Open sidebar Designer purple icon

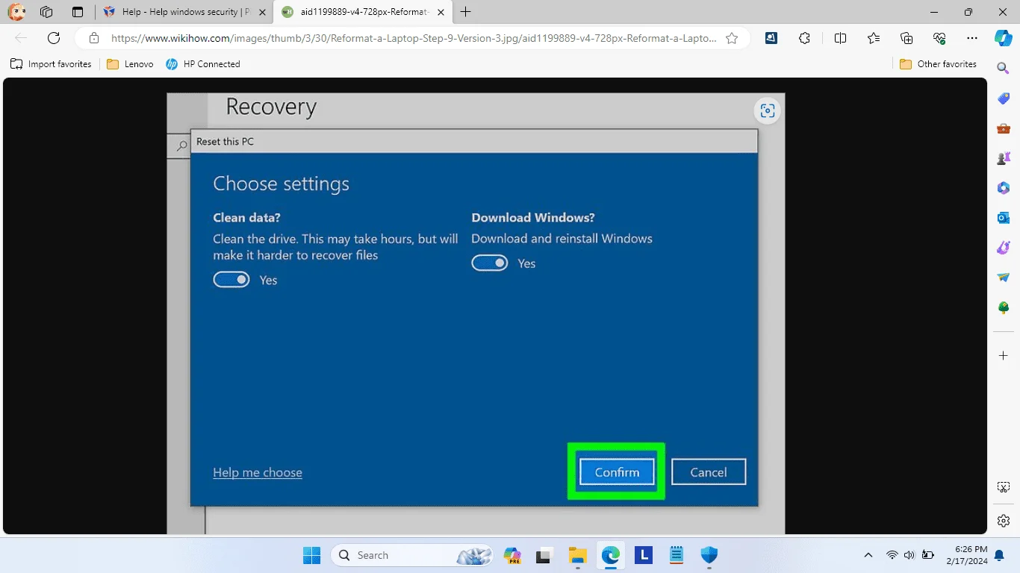click(1004, 248)
